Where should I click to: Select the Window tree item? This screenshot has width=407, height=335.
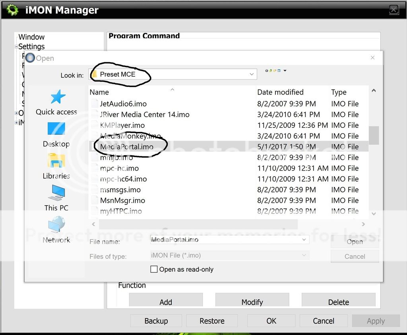coord(31,37)
